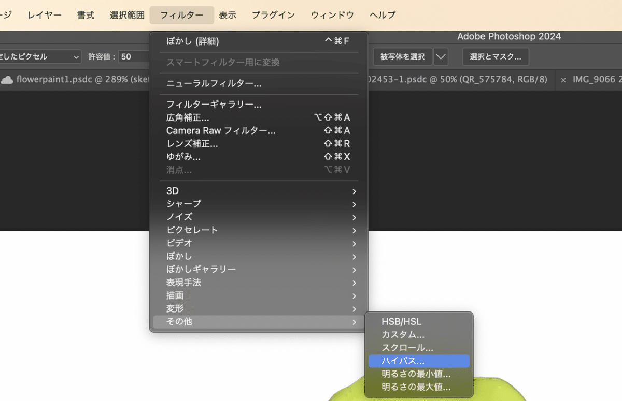This screenshot has width=622, height=401.
Task: Choose スクロール... filter
Action: 419,348
